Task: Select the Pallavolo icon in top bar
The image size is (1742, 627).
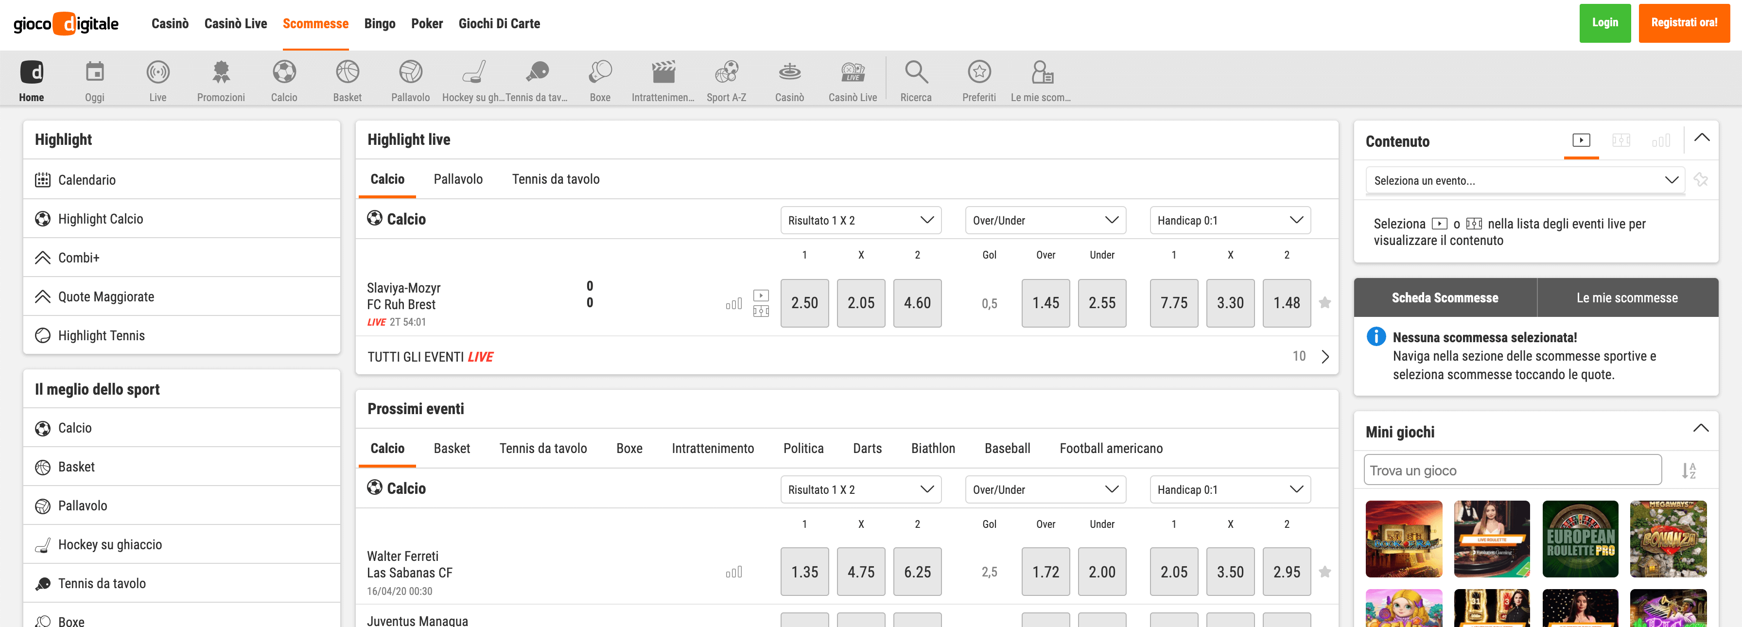Action: point(411,72)
